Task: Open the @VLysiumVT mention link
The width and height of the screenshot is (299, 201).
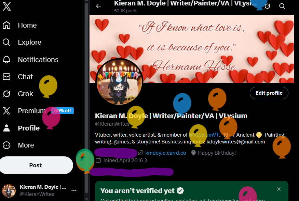Action: [204, 135]
